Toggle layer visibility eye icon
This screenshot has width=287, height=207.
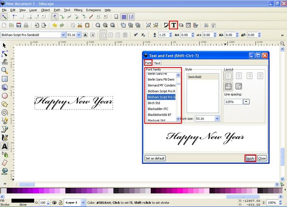pos(54,203)
